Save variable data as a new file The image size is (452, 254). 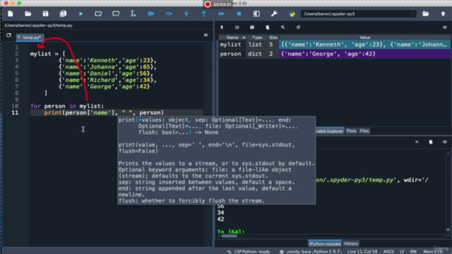[252, 28]
